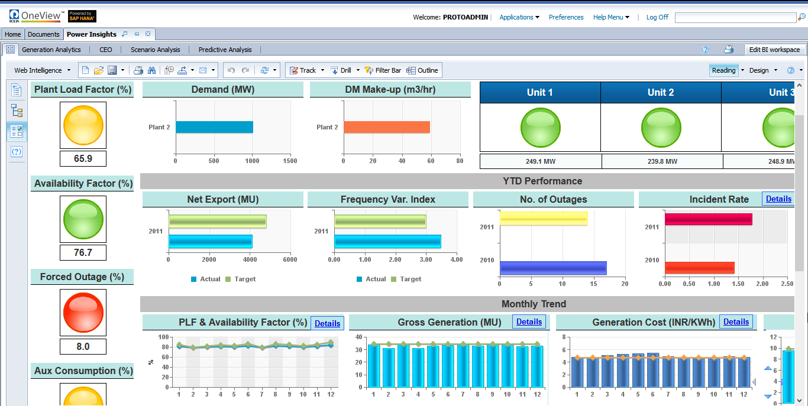This screenshot has width=808, height=406.
Task: Toggle Track data changes
Action: [302, 70]
